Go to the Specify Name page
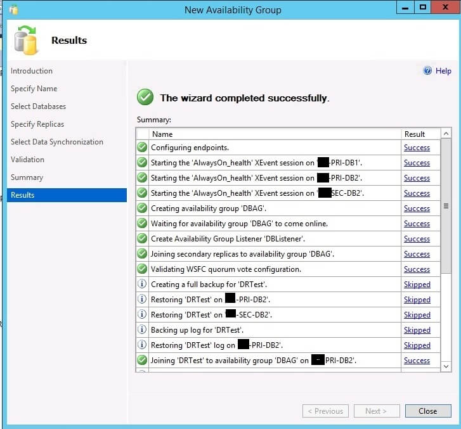This screenshot has height=429, width=461. [x=34, y=89]
